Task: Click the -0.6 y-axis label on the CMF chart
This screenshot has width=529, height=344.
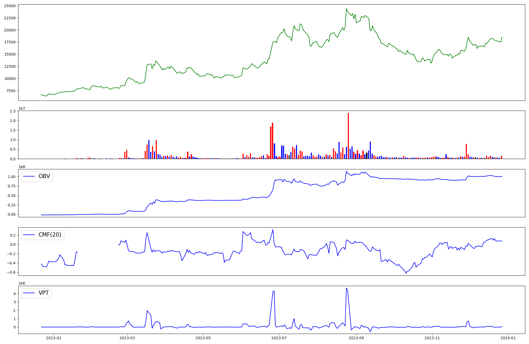Action: pyautogui.click(x=11, y=273)
